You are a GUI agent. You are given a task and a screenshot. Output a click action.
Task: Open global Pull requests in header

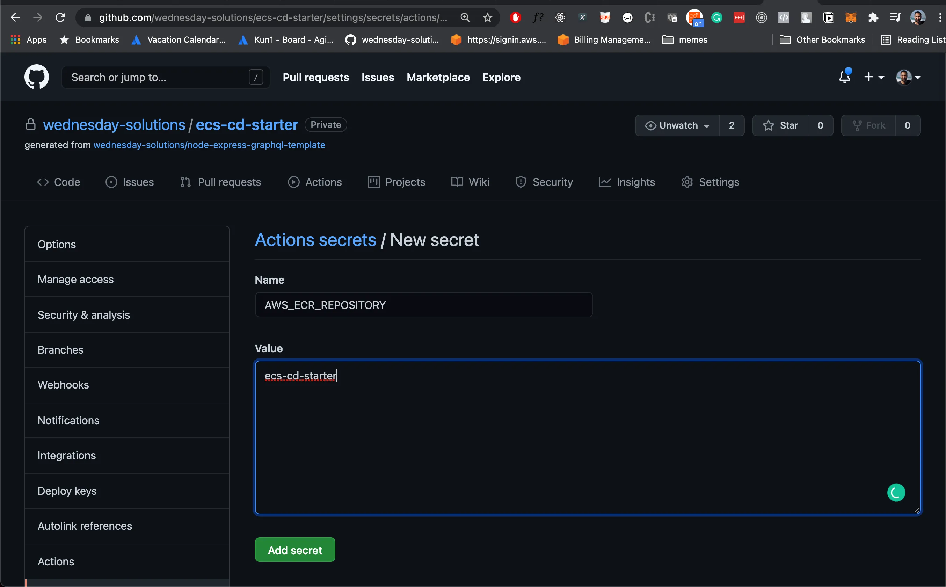[316, 77]
